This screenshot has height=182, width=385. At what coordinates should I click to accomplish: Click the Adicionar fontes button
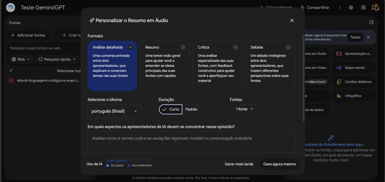(x=28, y=35)
